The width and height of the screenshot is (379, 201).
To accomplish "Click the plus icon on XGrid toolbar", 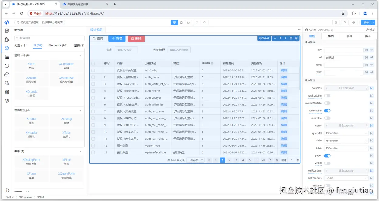I will tap(275, 39).
